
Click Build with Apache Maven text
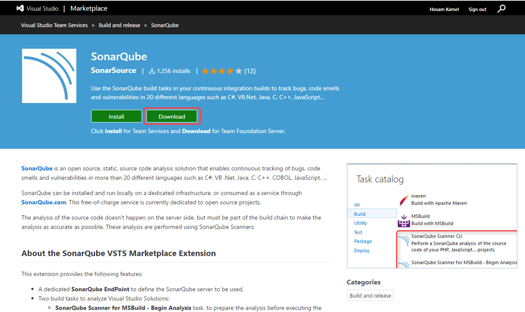pyautogui.click(x=439, y=203)
